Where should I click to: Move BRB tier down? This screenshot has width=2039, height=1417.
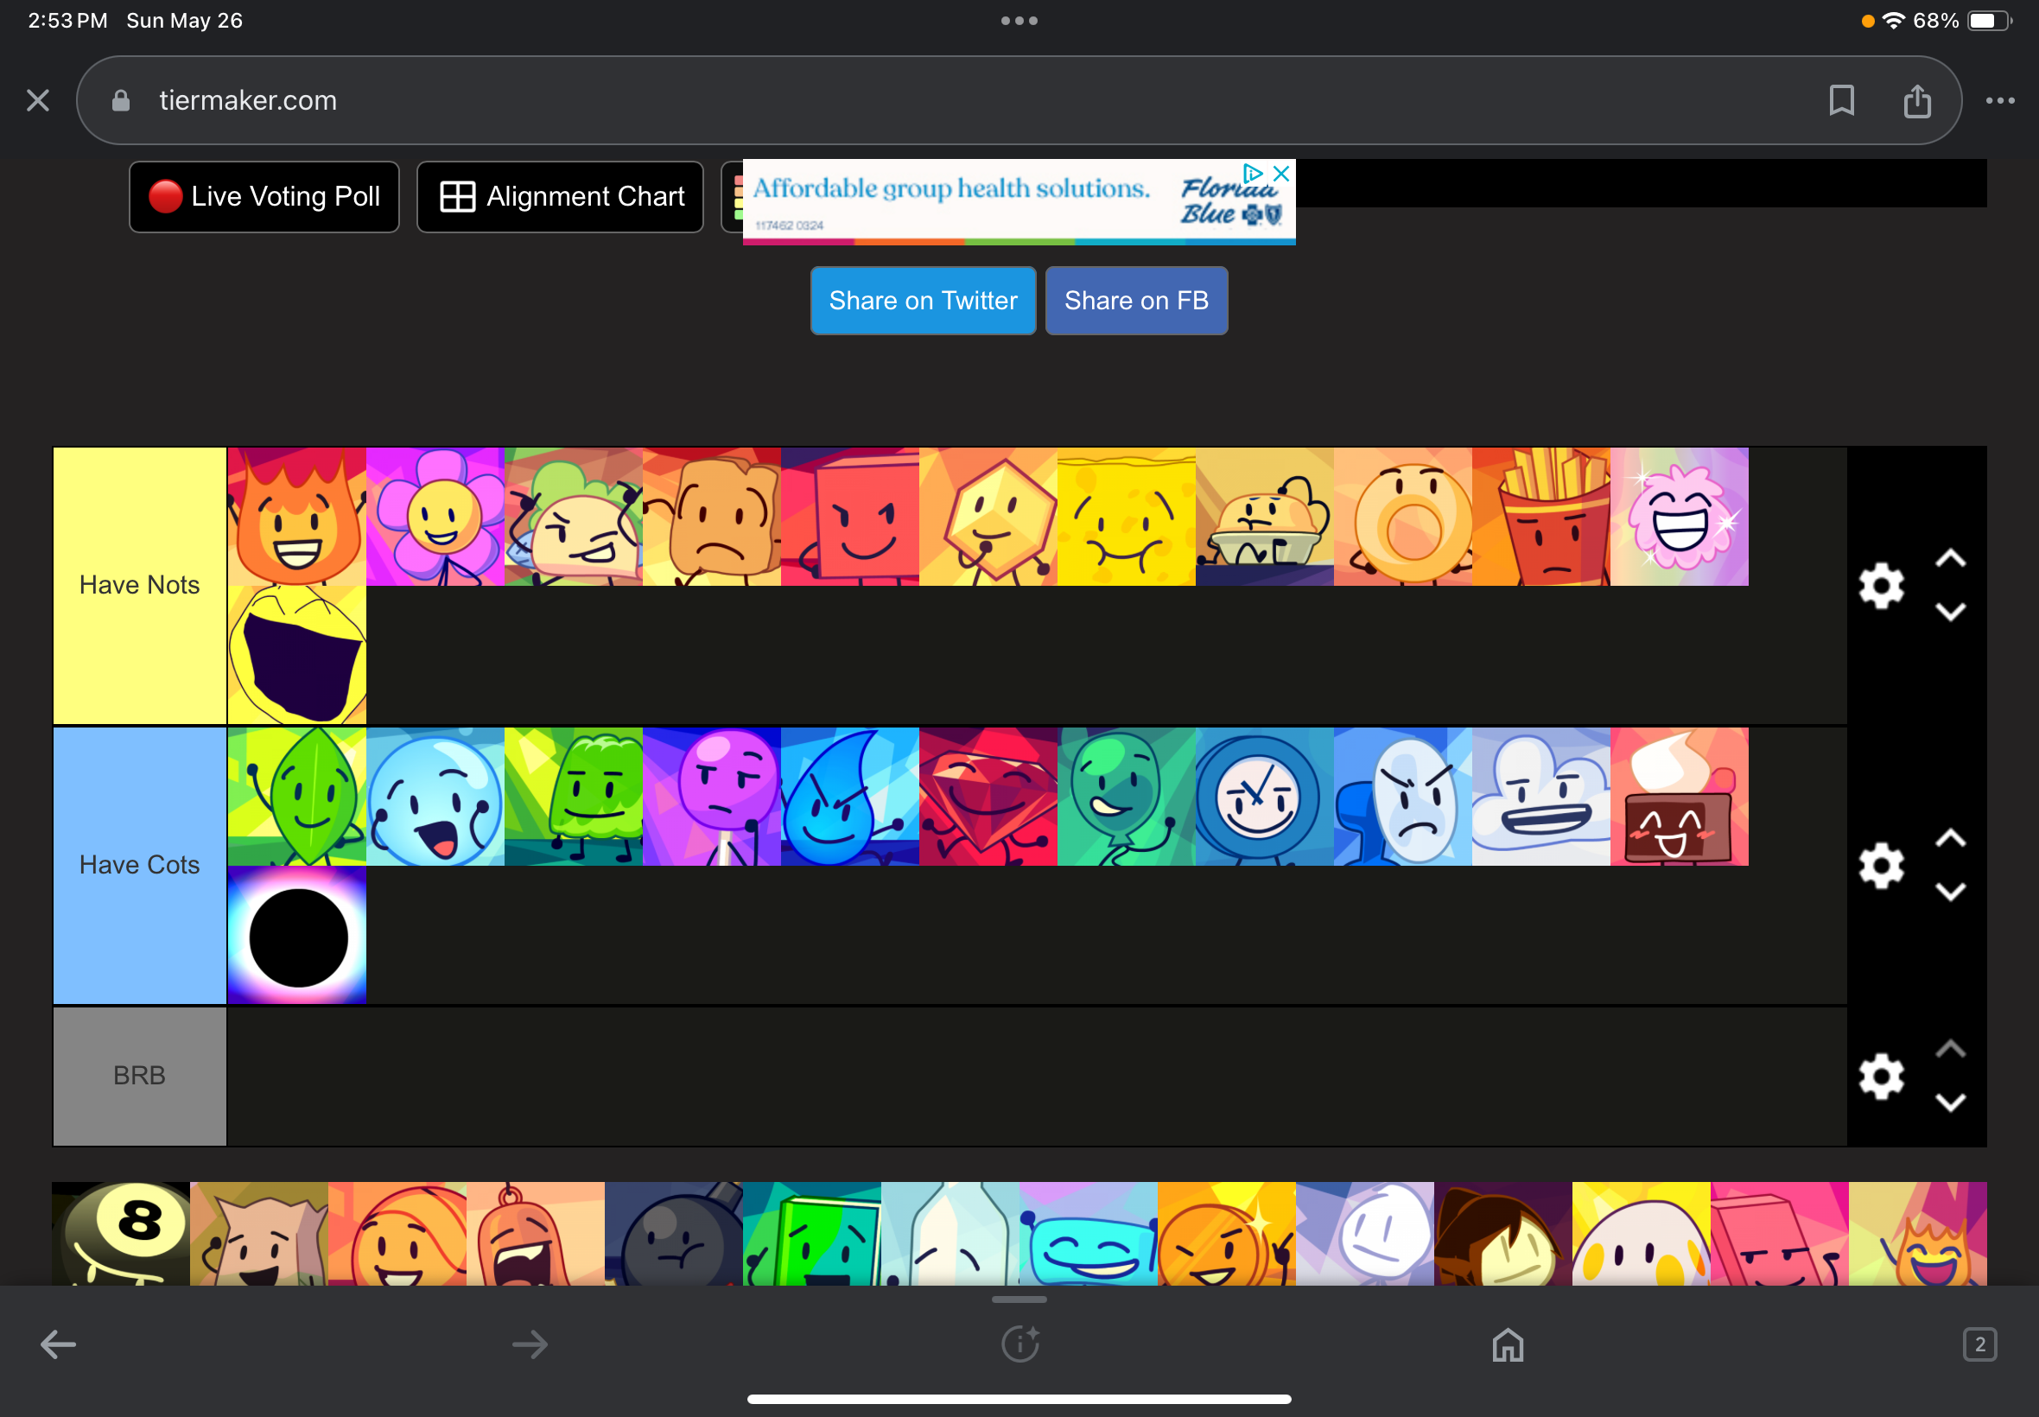[x=1949, y=1102]
